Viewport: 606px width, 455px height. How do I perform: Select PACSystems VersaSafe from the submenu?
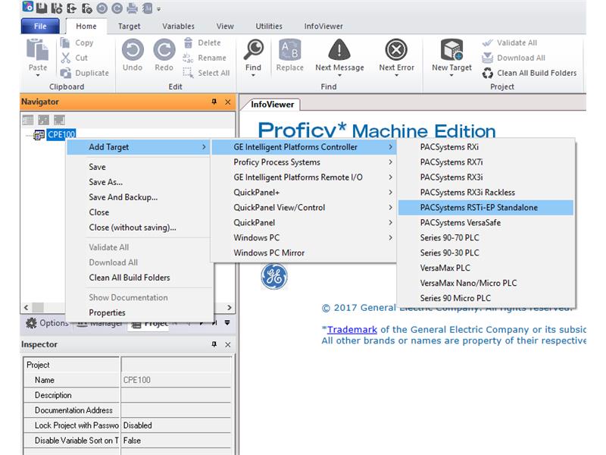coord(486,222)
